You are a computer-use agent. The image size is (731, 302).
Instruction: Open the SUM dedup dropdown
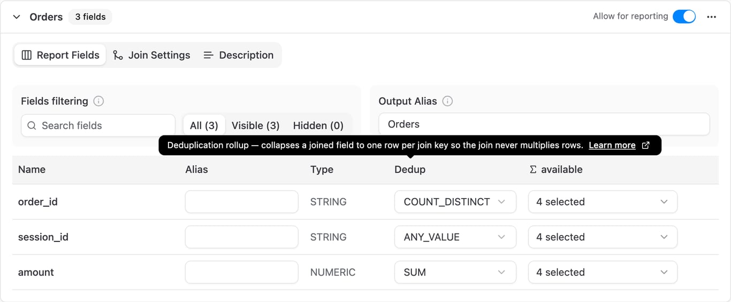[x=455, y=272]
